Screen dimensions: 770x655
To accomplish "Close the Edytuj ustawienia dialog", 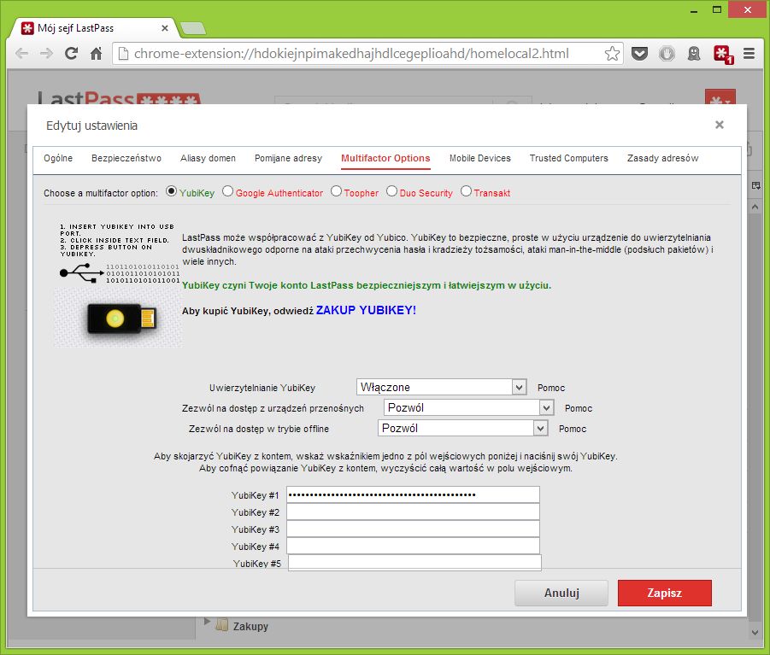I will 720,125.
